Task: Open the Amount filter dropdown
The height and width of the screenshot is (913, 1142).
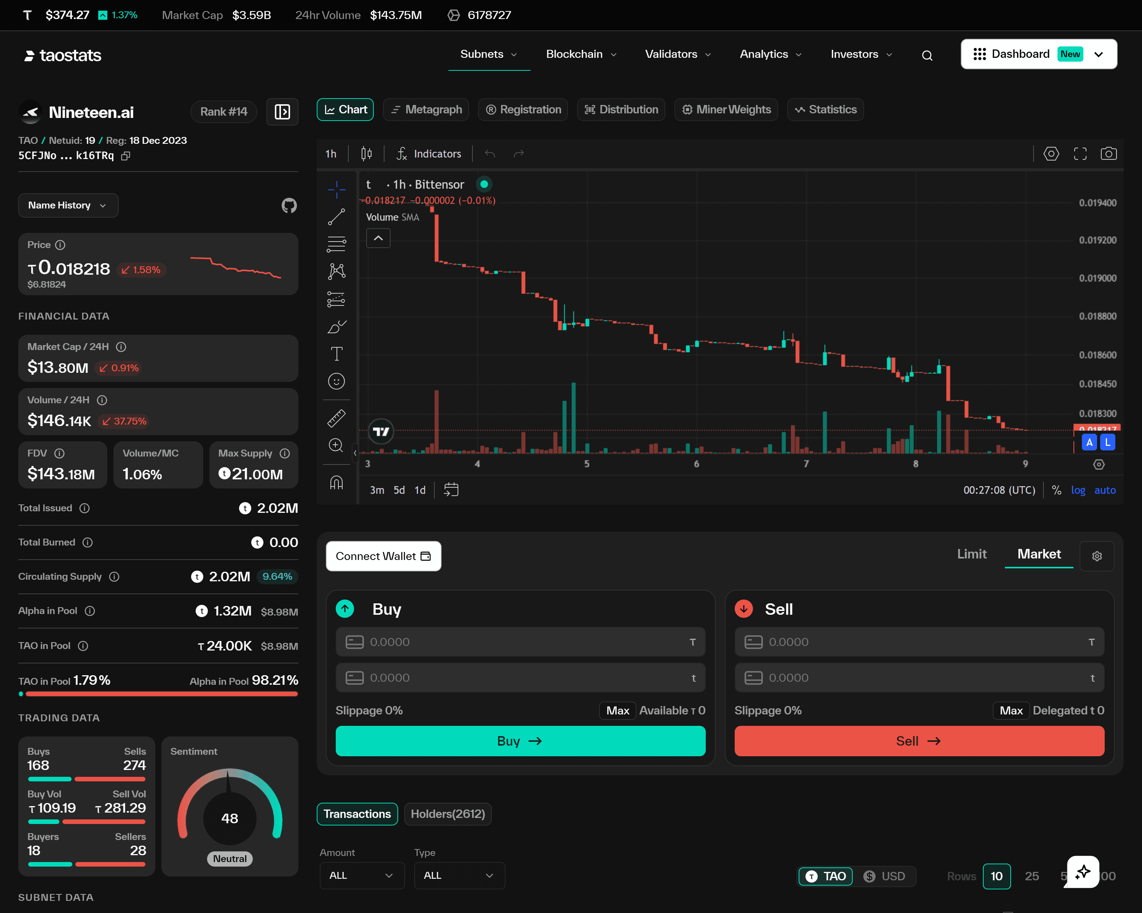Action: pos(362,875)
